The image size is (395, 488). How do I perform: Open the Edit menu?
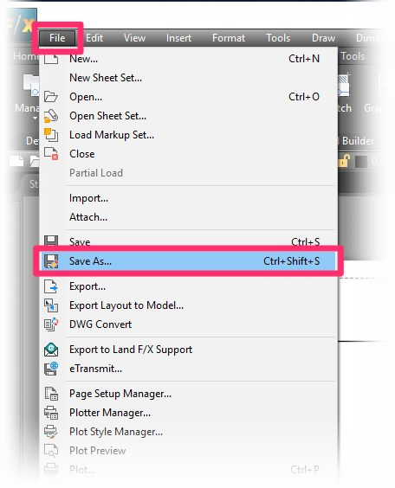tap(94, 38)
